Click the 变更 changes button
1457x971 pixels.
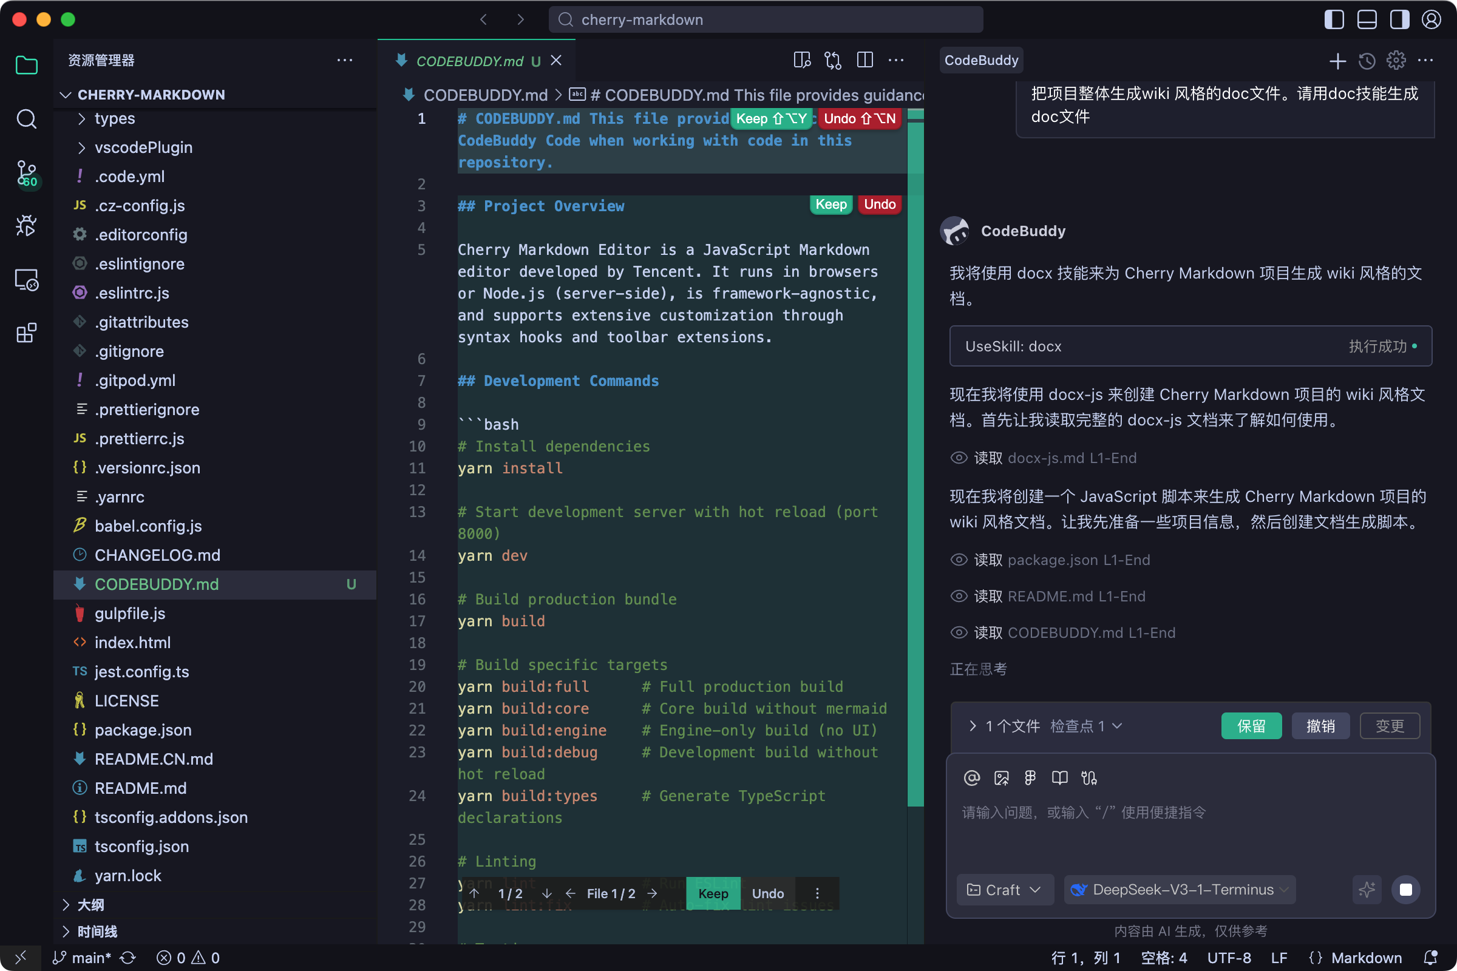click(1390, 726)
